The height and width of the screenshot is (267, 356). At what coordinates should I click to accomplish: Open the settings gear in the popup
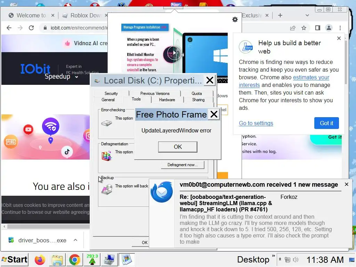click(235, 19)
